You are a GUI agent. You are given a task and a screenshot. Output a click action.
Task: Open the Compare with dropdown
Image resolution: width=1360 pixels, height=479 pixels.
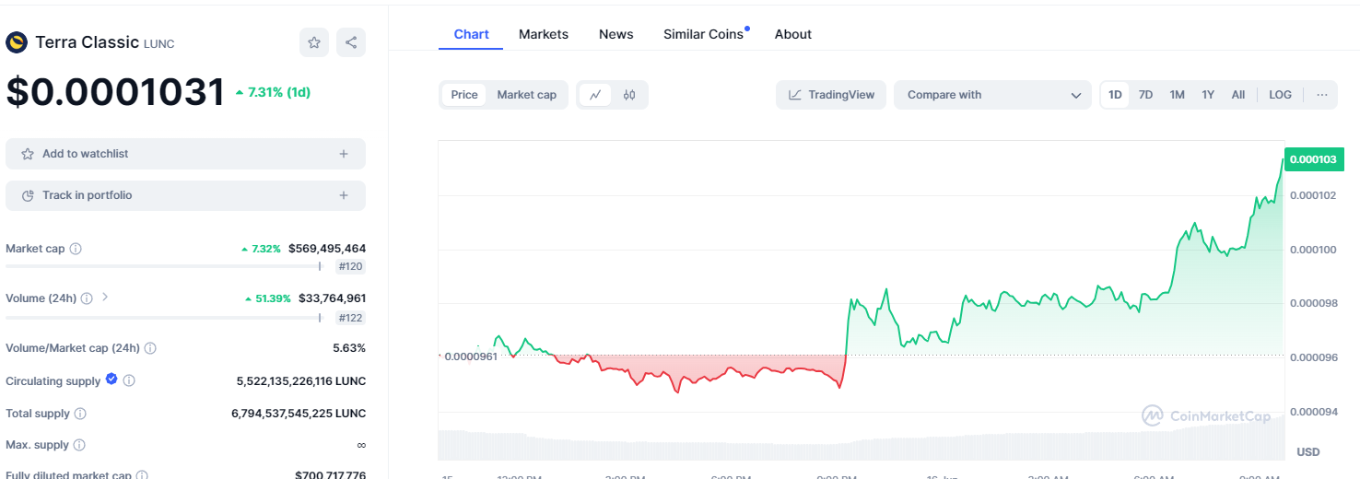(x=992, y=95)
